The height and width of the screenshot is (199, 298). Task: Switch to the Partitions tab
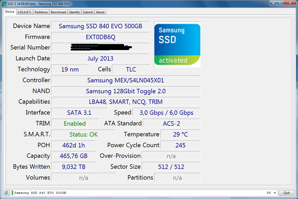pos(41,12)
